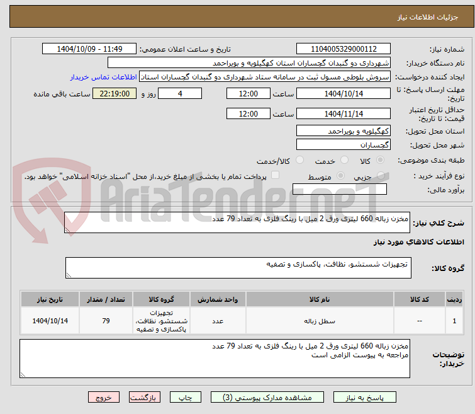Click the response deadline date 1404/10/14 field
The height and width of the screenshot is (414, 475).
[x=344, y=93]
